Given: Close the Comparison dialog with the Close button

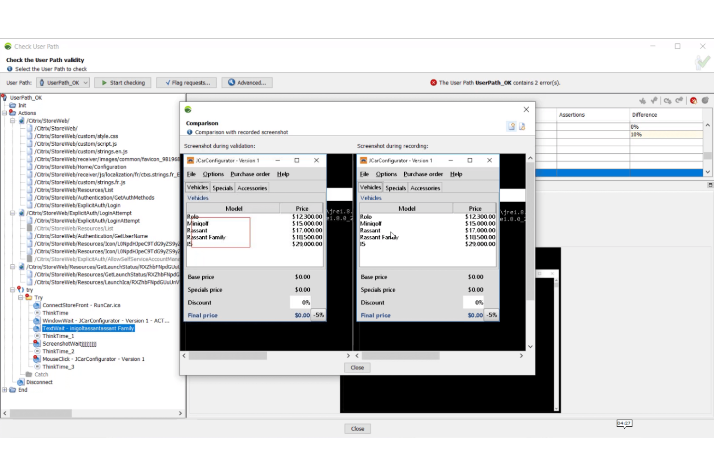Looking at the screenshot, I should click(x=357, y=367).
